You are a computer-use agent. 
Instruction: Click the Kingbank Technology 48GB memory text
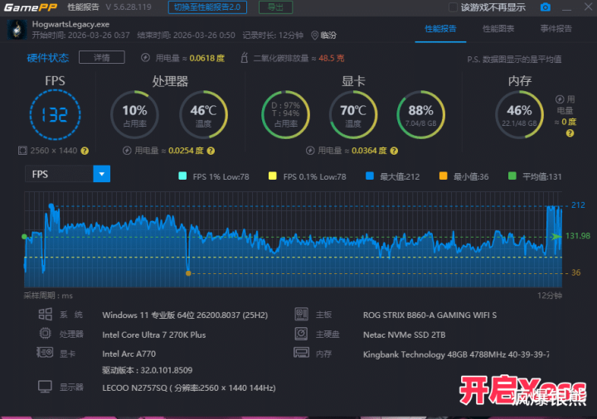456,354
